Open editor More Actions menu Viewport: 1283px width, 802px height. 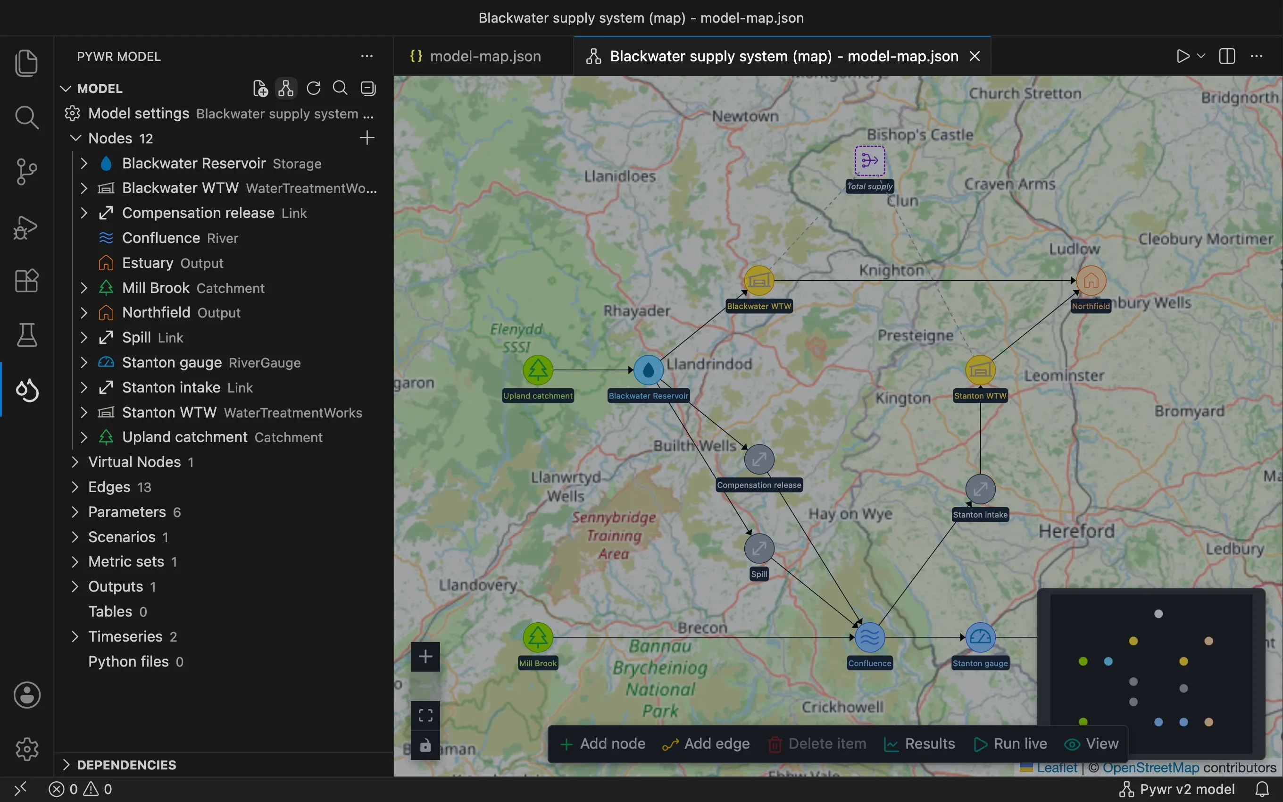tap(1257, 56)
